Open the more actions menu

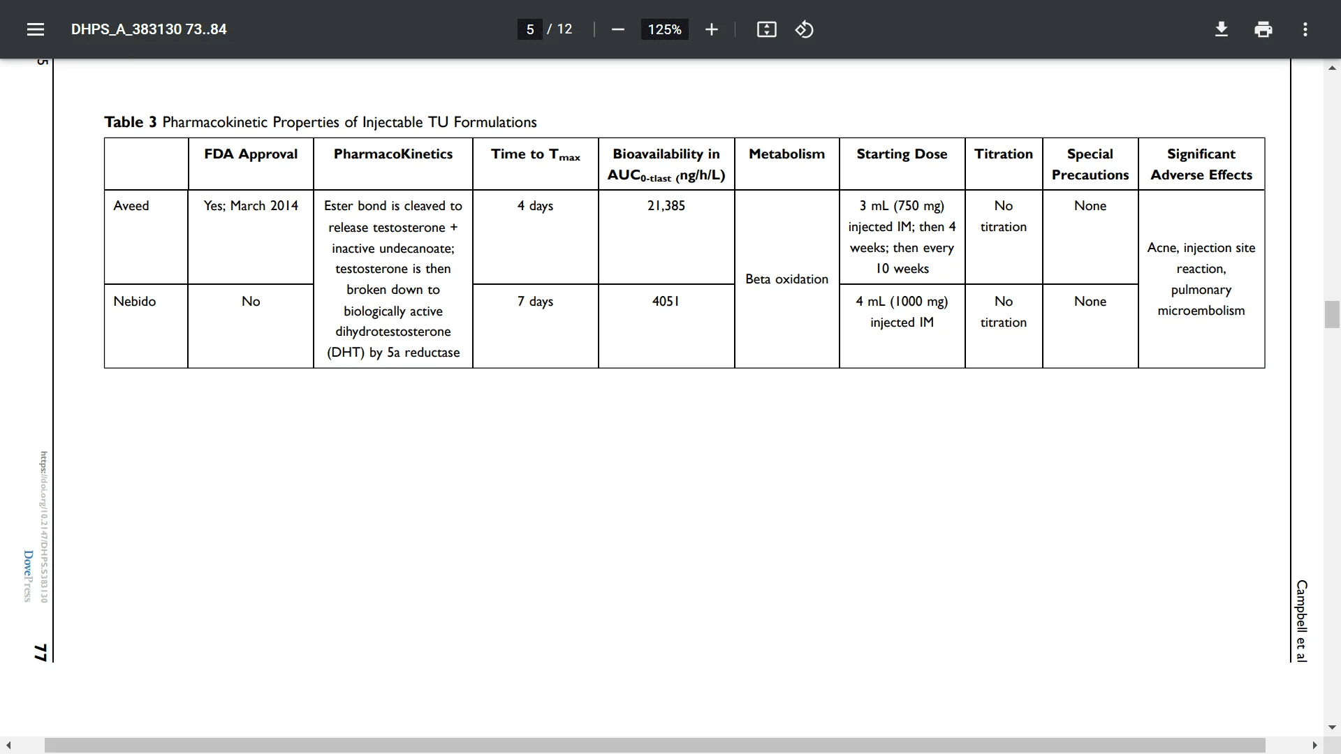click(1305, 29)
